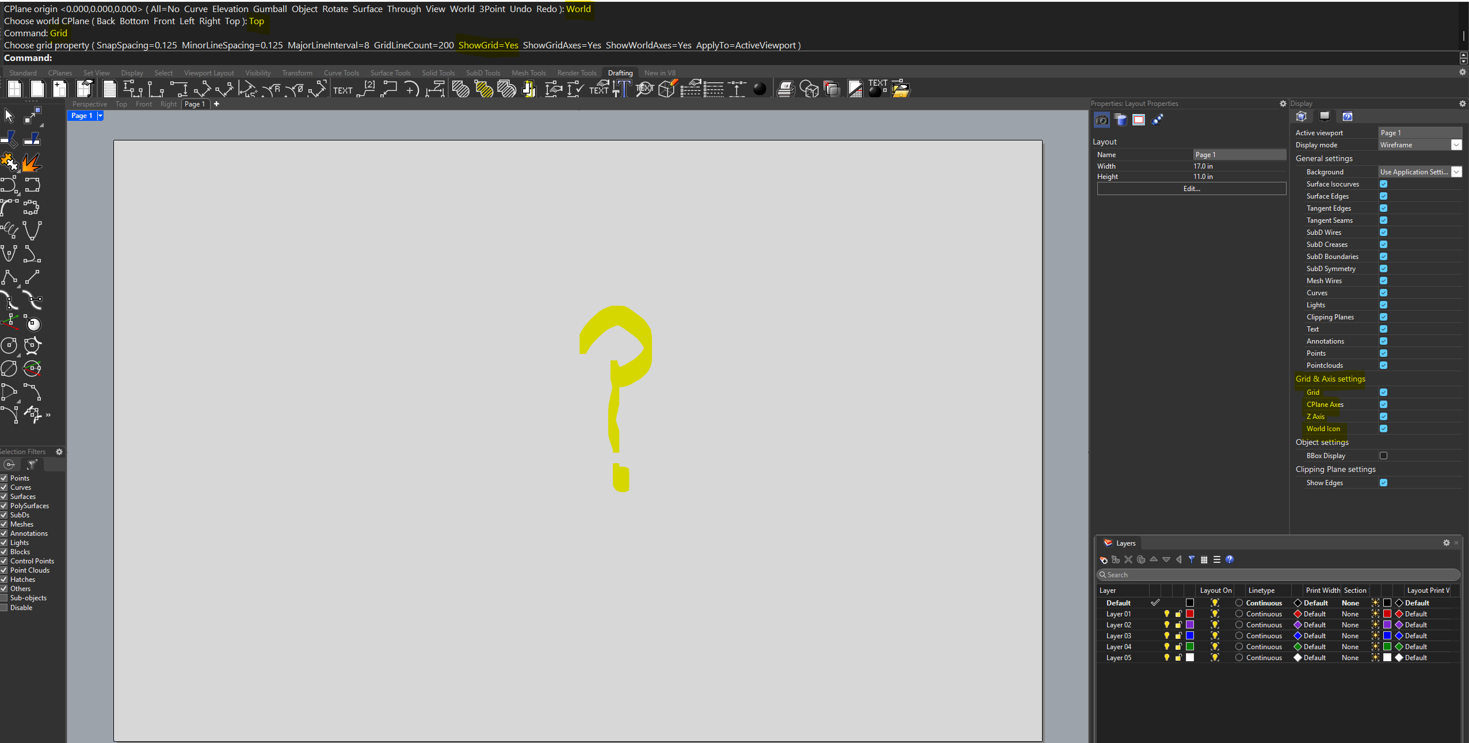The width and height of the screenshot is (1469, 743).
Task: Click the New Layer icon in Layers panel
Action: tap(1103, 559)
